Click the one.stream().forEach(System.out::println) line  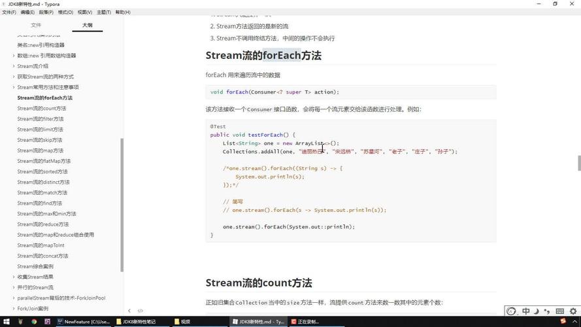pyautogui.click(x=289, y=227)
